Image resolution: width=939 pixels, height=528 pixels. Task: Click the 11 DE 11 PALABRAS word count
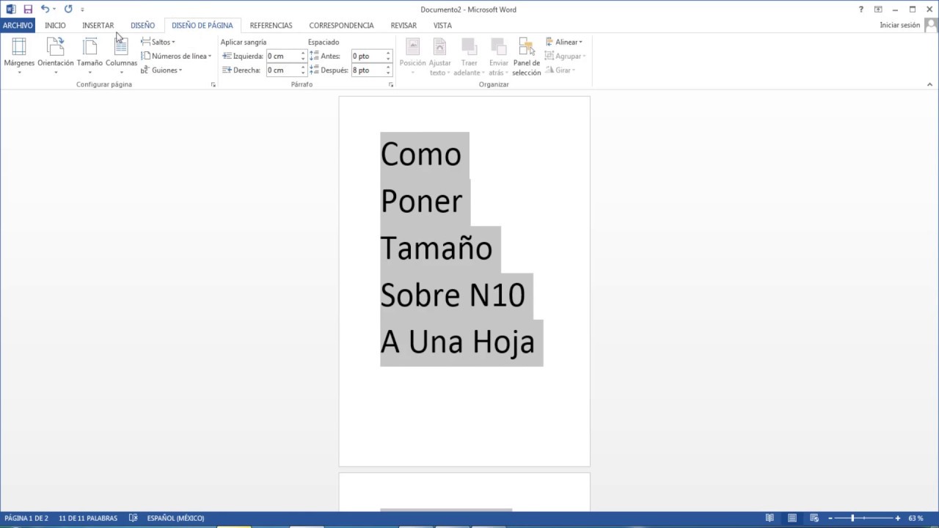pyautogui.click(x=88, y=518)
